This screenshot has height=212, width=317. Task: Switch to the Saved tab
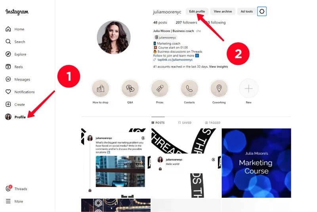[185, 123]
